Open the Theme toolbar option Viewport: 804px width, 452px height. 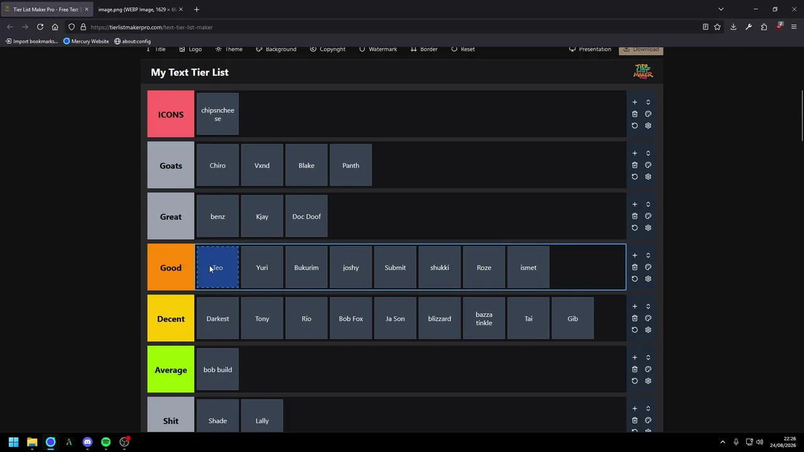(x=229, y=49)
